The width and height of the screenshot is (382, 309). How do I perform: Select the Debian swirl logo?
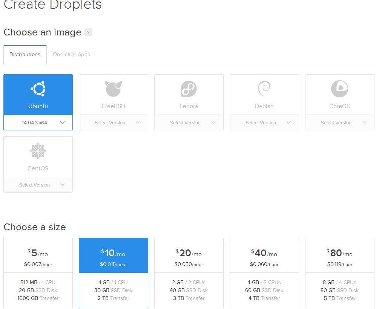point(264,89)
